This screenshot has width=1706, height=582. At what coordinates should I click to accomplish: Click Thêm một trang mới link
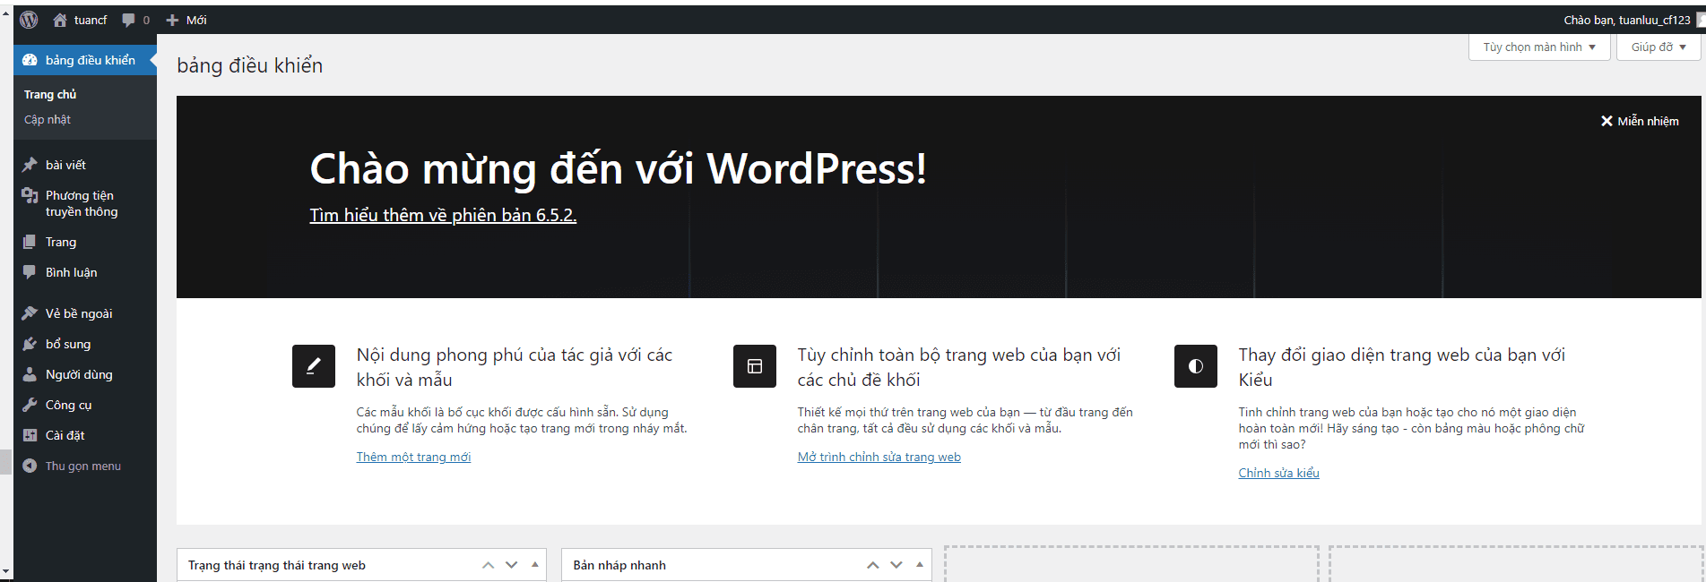(x=413, y=457)
